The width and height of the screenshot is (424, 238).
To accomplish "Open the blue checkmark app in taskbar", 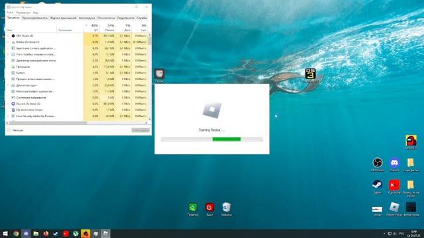I will pyautogui.click(x=56, y=233).
